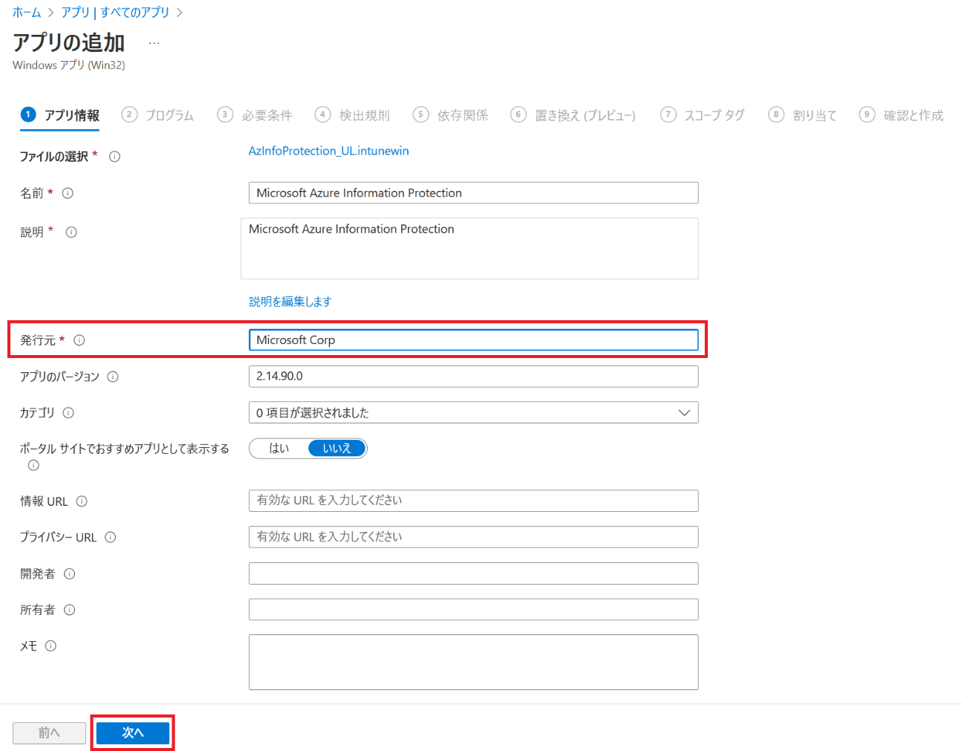Select はい for featured app toggle
The width and height of the screenshot is (962, 751).
point(279,449)
